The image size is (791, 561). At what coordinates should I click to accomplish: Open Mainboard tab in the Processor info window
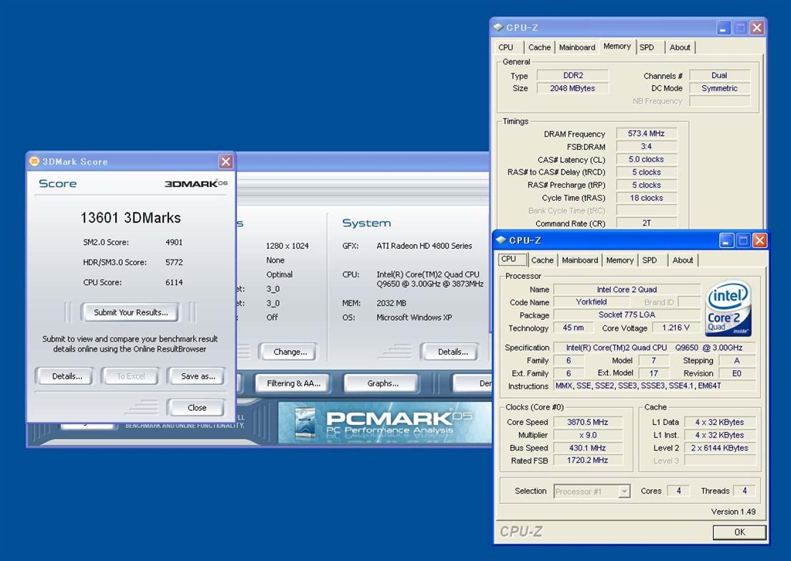tap(580, 260)
